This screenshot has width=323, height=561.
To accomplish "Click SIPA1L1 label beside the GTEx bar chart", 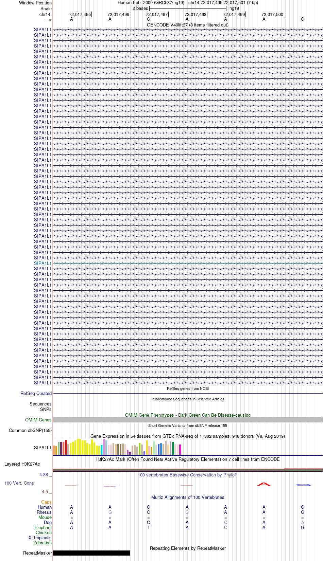I will click(x=42, y=448).
